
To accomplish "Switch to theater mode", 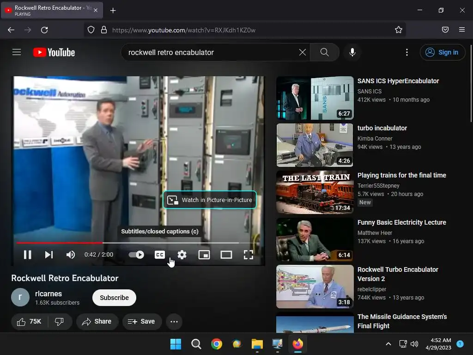I will coord(226,255).
